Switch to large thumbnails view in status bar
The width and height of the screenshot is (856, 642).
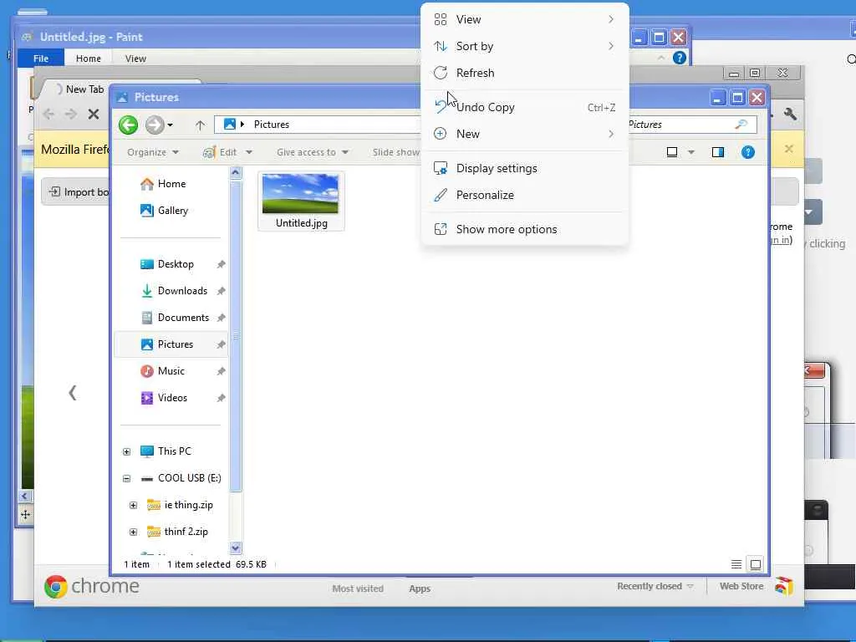point(756,564)
